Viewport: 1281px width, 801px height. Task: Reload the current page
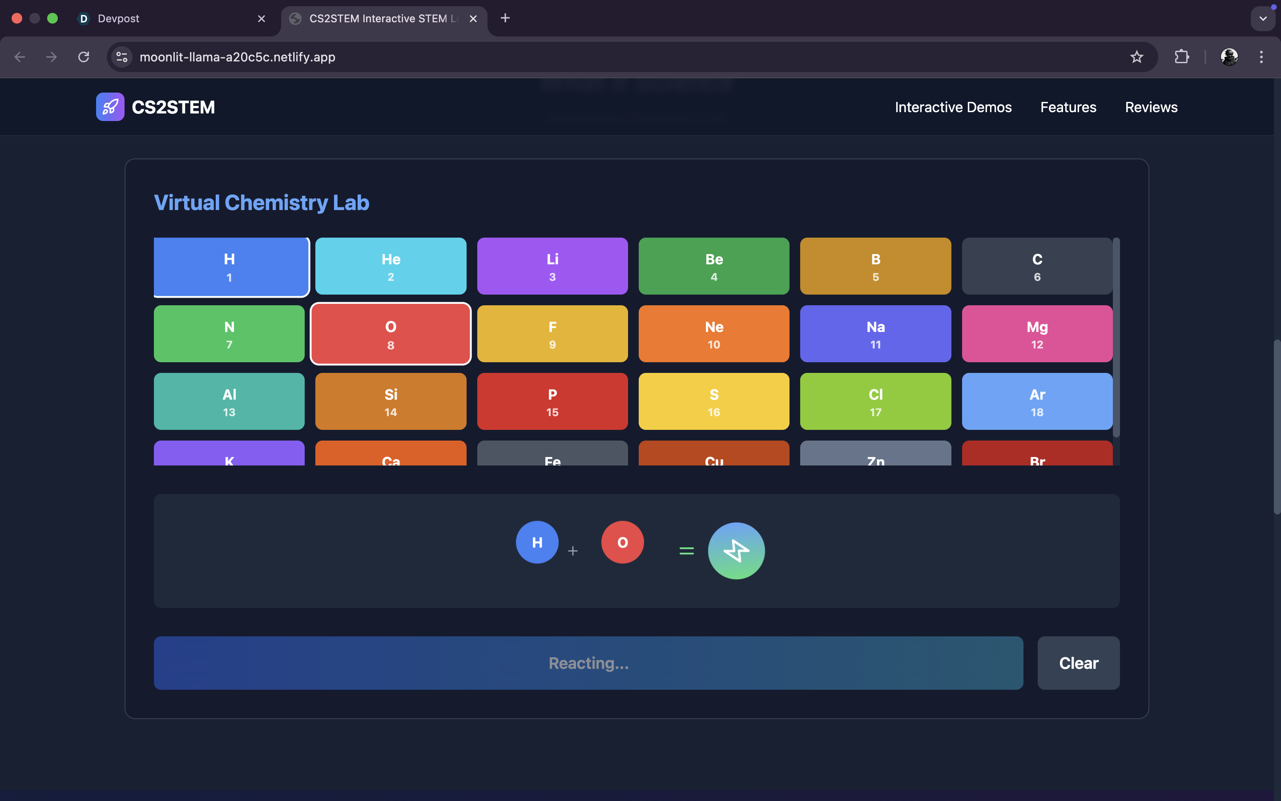[x=84, y=57]
